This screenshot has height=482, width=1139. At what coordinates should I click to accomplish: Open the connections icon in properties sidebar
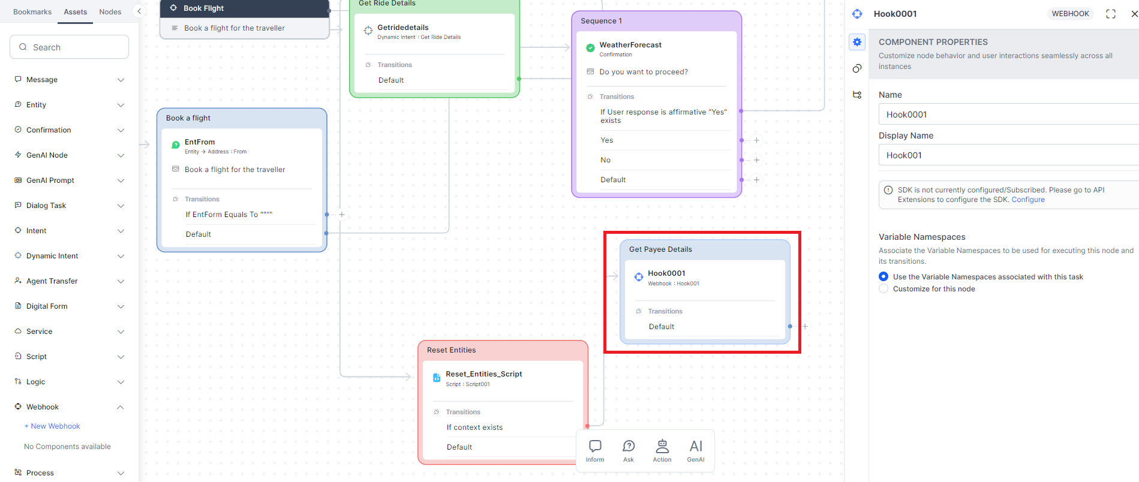[x=857, y=68]
